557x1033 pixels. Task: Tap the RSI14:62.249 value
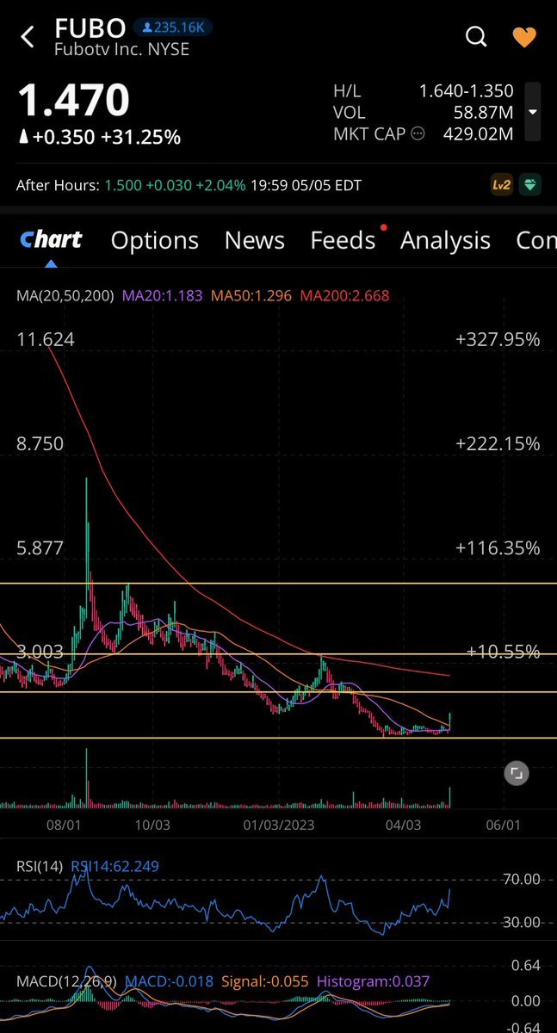click(114, 866)
